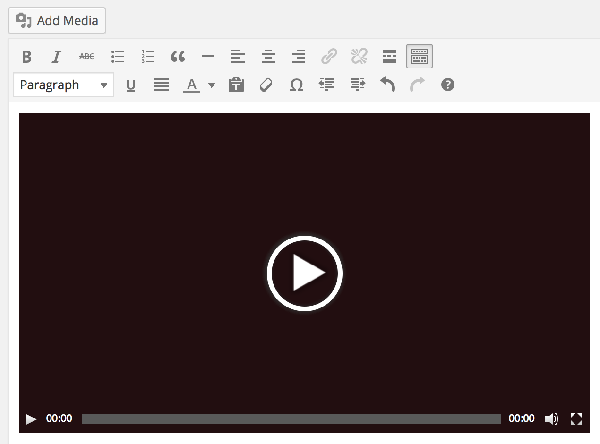The image size is (600, 444).
Task: Click the video progress bar
Action: (291, 419)
